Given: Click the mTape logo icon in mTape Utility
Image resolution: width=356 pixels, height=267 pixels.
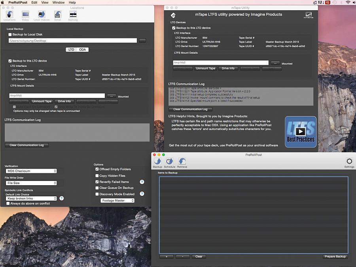Looking at the screenshot, I should [173, 15].
